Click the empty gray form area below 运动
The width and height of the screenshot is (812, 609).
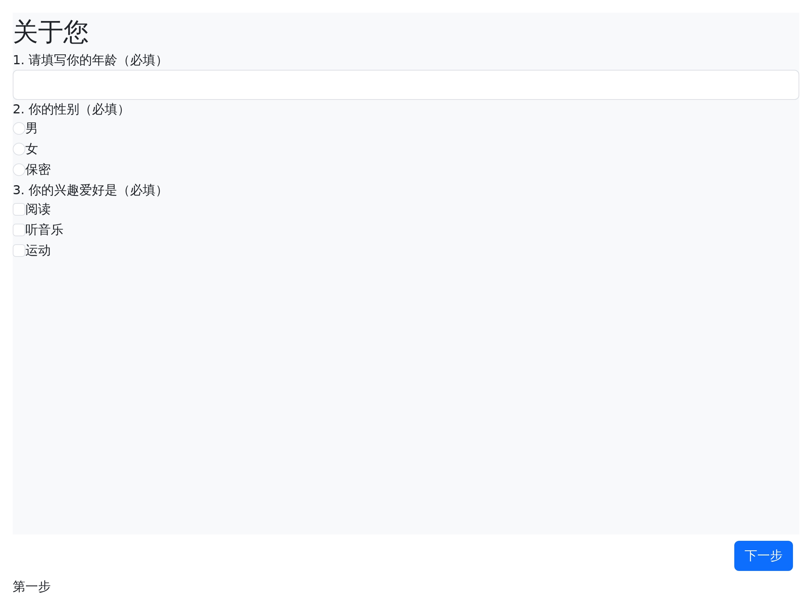(x=406, y=396)
